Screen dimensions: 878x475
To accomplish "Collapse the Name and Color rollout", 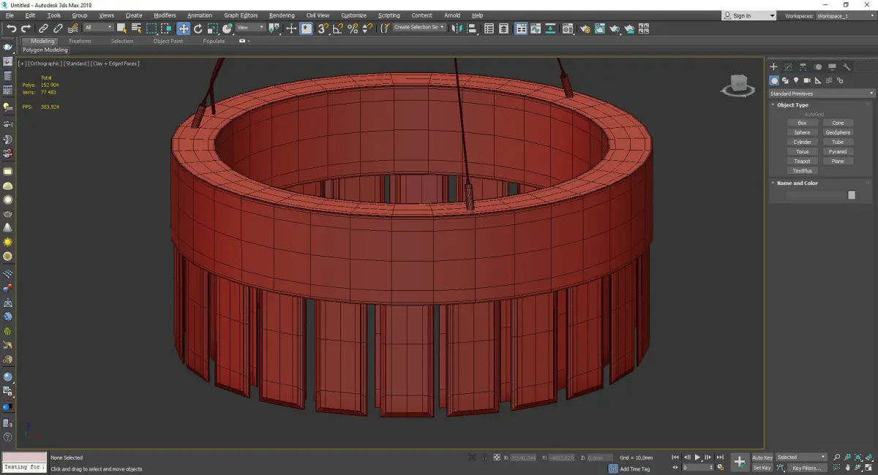I will click(797, 183).
